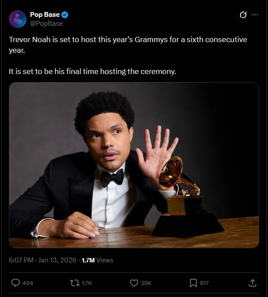The width and height of the screenshot is (268, 297).
Task: Click the Pop Base profile avatar
Action: point(17,19)
